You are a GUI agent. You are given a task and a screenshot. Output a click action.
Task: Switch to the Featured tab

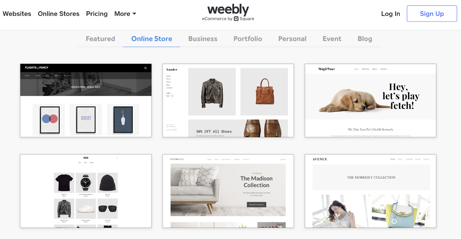100,39
